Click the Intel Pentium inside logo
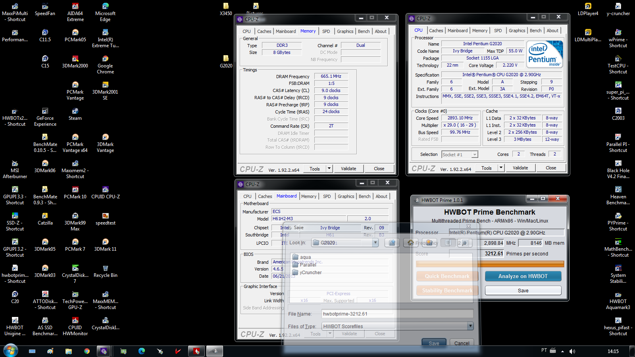 pyautogui.click(x=545, y=54)
